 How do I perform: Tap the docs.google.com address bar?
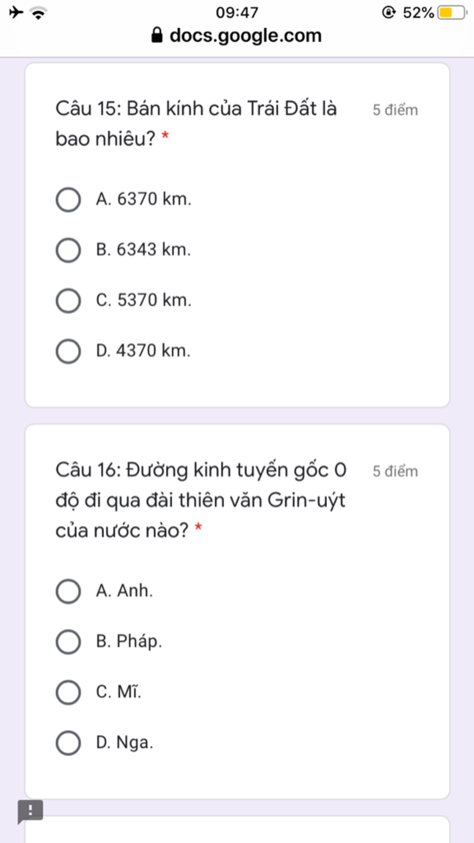237,35
